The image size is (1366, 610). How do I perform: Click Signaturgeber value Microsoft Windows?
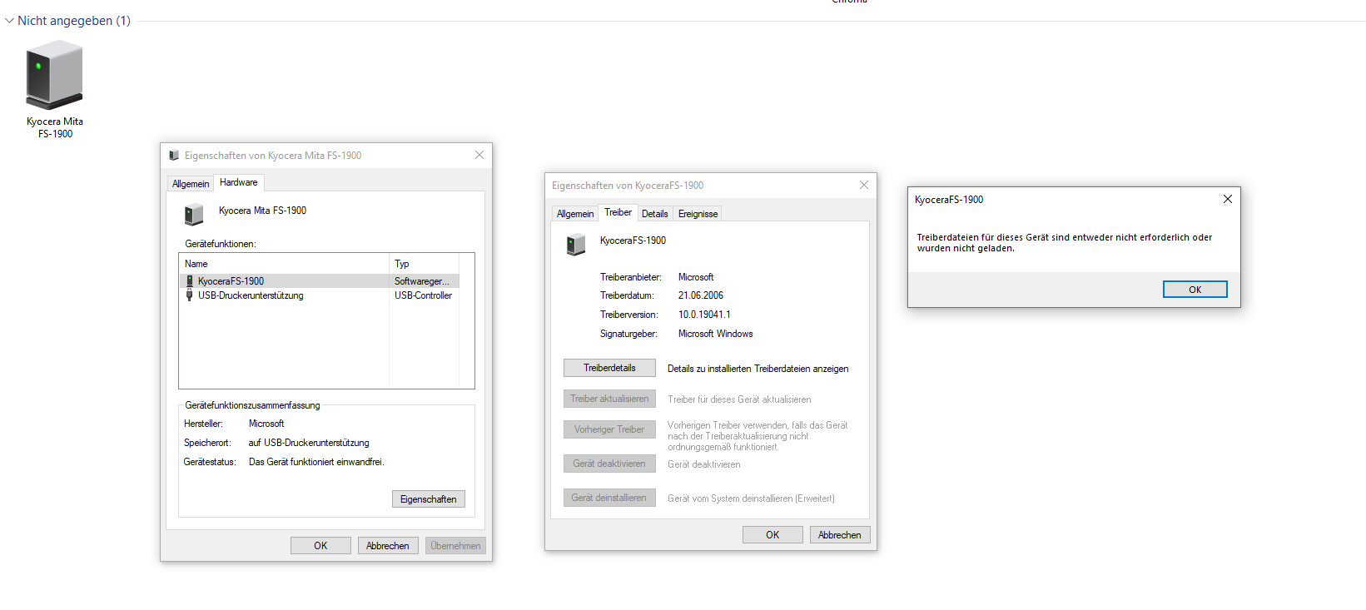click(x=716, y=334)
